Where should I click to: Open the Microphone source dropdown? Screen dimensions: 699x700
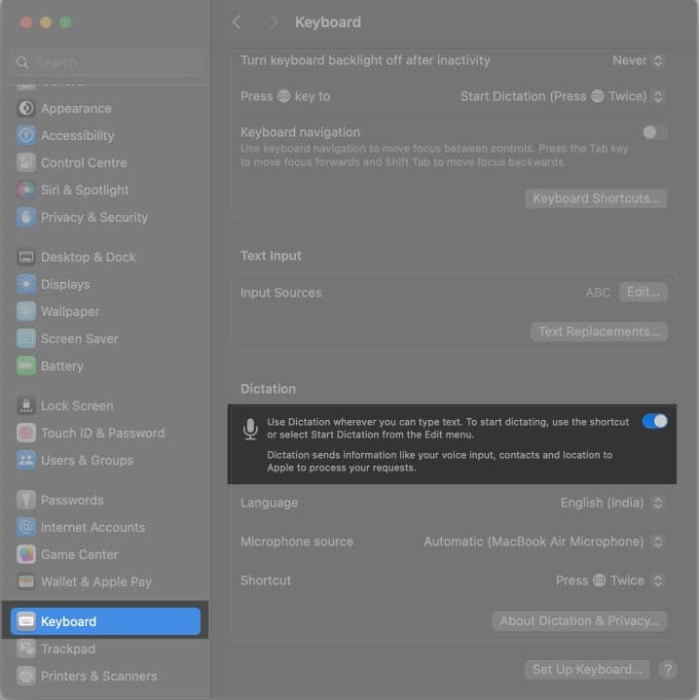click(x=544, y=542)
